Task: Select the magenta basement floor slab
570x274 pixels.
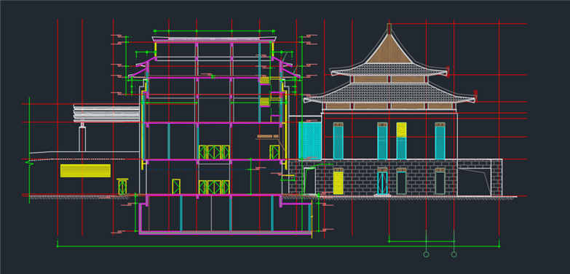Action: point(226,233)
